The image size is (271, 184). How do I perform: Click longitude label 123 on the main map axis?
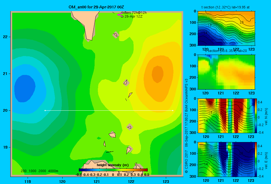coord(166,181)
